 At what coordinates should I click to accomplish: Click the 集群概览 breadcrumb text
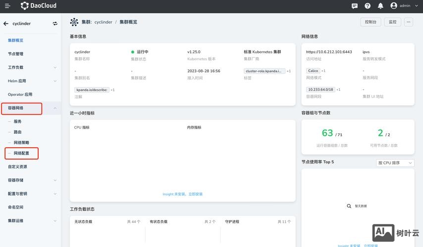(x=128, y=22)
